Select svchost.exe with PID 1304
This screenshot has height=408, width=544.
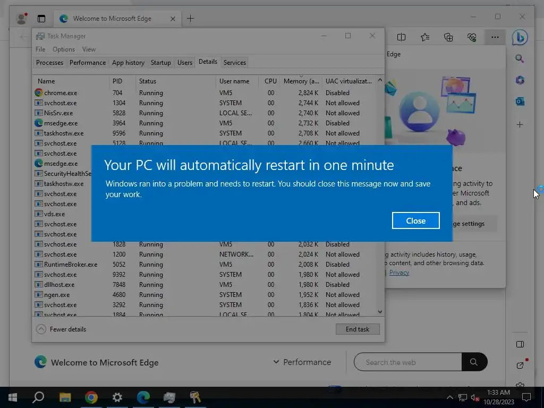coord(205,103)
